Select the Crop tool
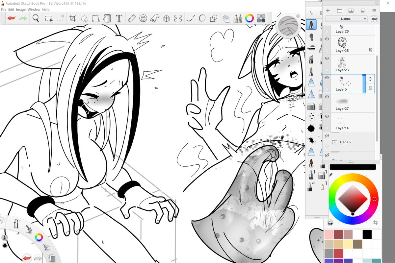 (x=72, y=18)
